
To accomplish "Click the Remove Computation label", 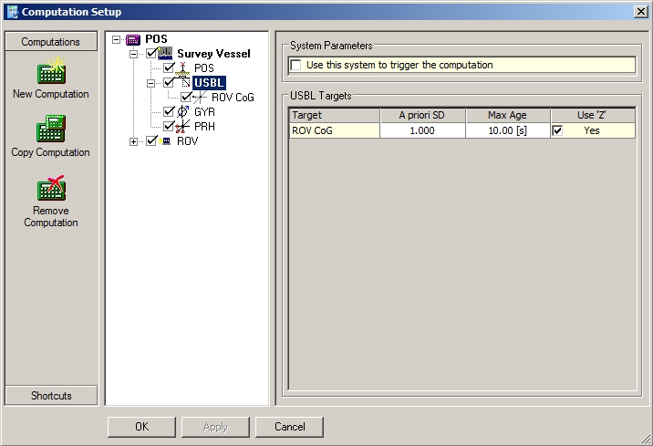I will click(x=51, y=216).
